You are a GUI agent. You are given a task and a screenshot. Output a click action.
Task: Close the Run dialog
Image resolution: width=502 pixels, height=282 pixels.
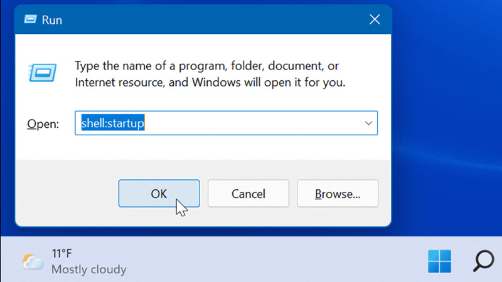pyautogui.click(x=375, y=19)
